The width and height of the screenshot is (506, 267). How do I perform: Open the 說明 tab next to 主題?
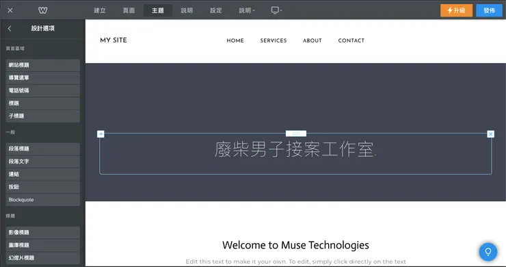point(187,10)
